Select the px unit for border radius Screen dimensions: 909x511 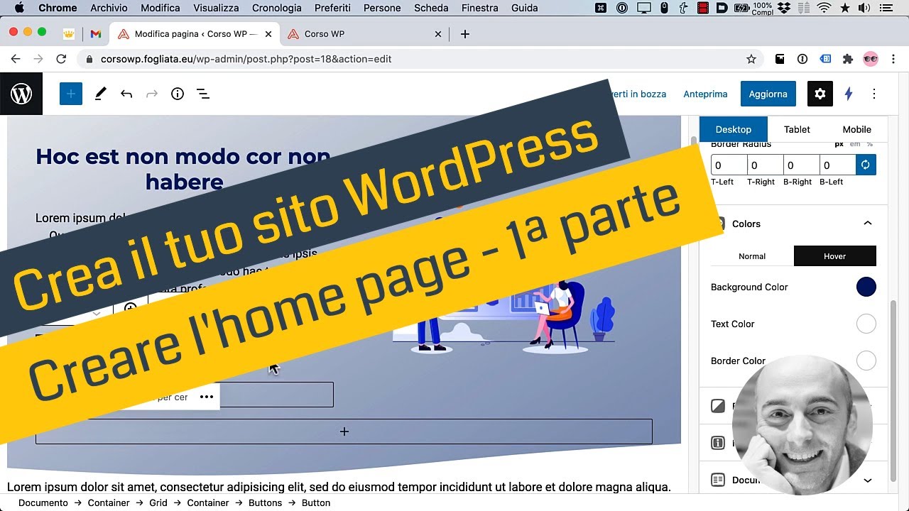click(839, 144)
